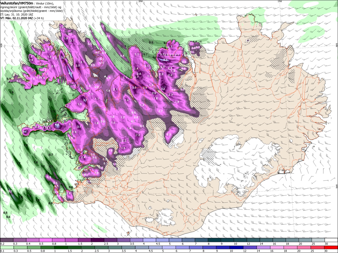Click the '6.3' precipitation value on the map
This screenshot has height=253, width=338.
click(71, 73)
